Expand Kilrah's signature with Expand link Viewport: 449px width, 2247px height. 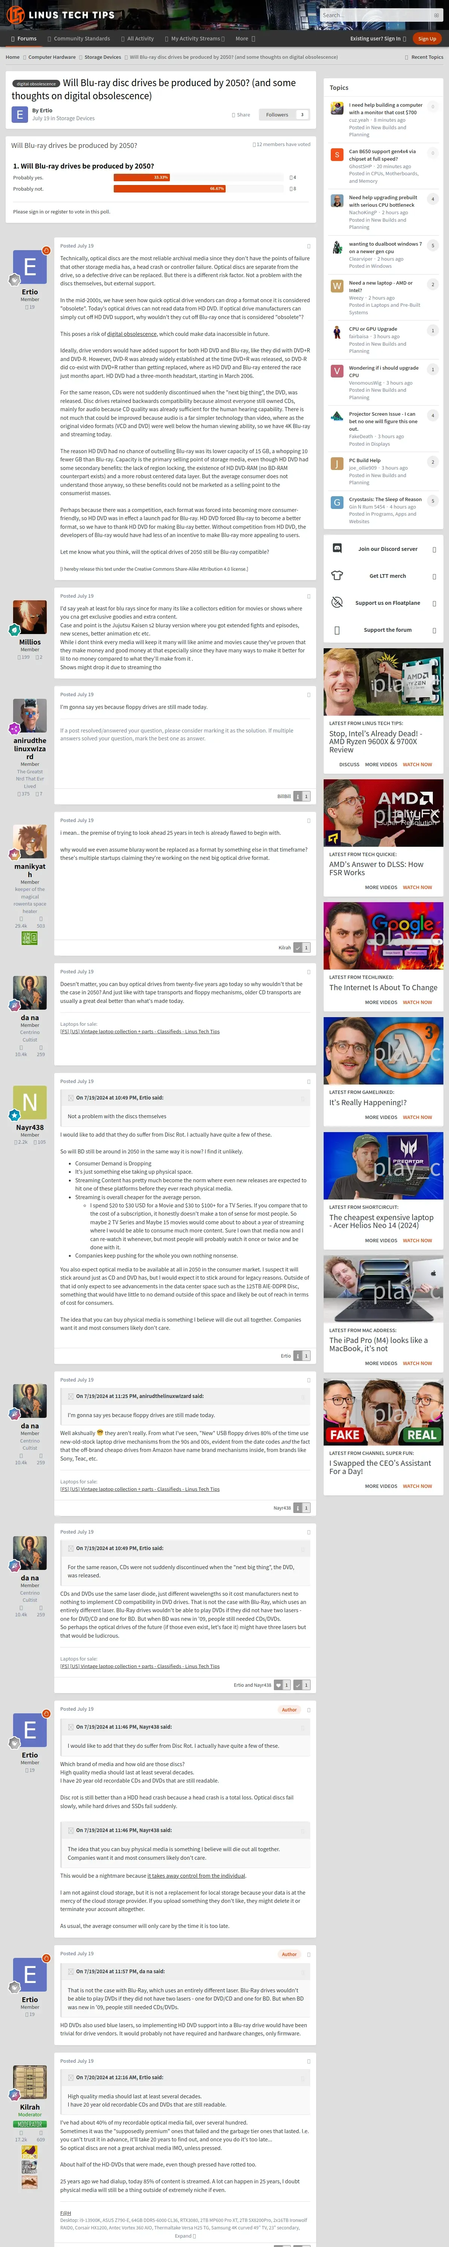(x=185, y=2236)
